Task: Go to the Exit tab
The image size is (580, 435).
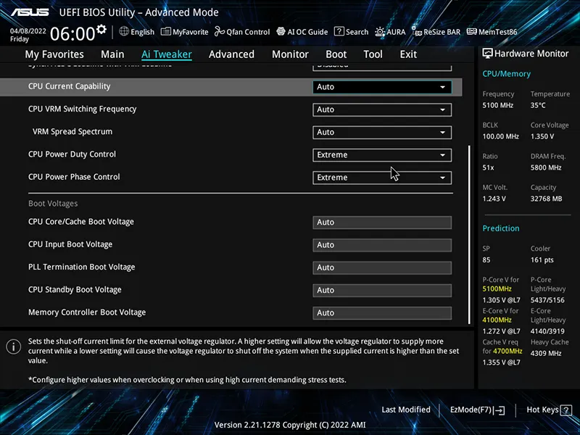Action: 408,54
